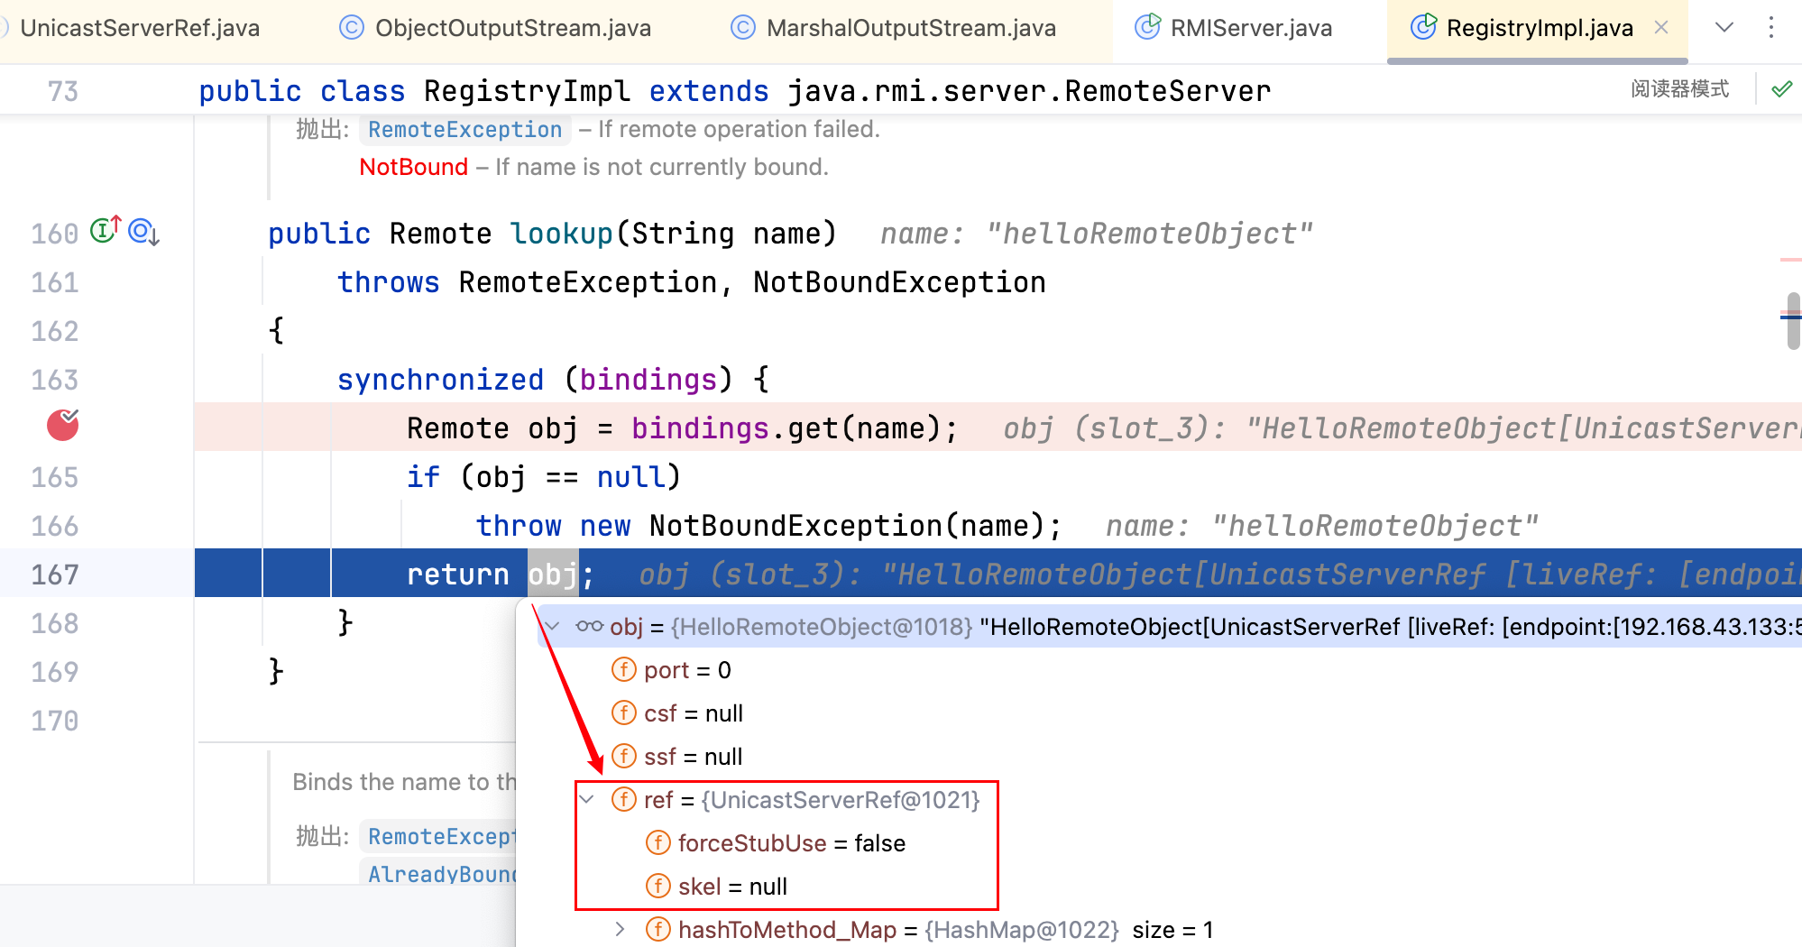
Task: Open the ObjectOutputStream.java tab
Action: tap(511, 28)
